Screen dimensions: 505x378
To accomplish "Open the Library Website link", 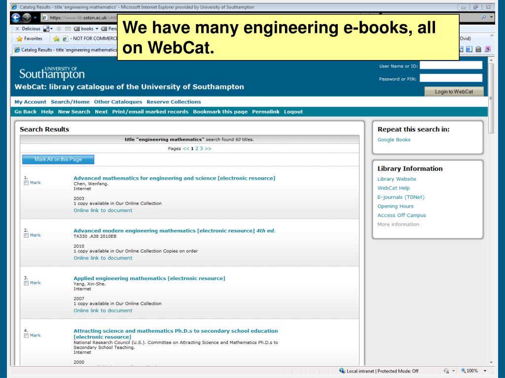I will [x=397, y=179].
